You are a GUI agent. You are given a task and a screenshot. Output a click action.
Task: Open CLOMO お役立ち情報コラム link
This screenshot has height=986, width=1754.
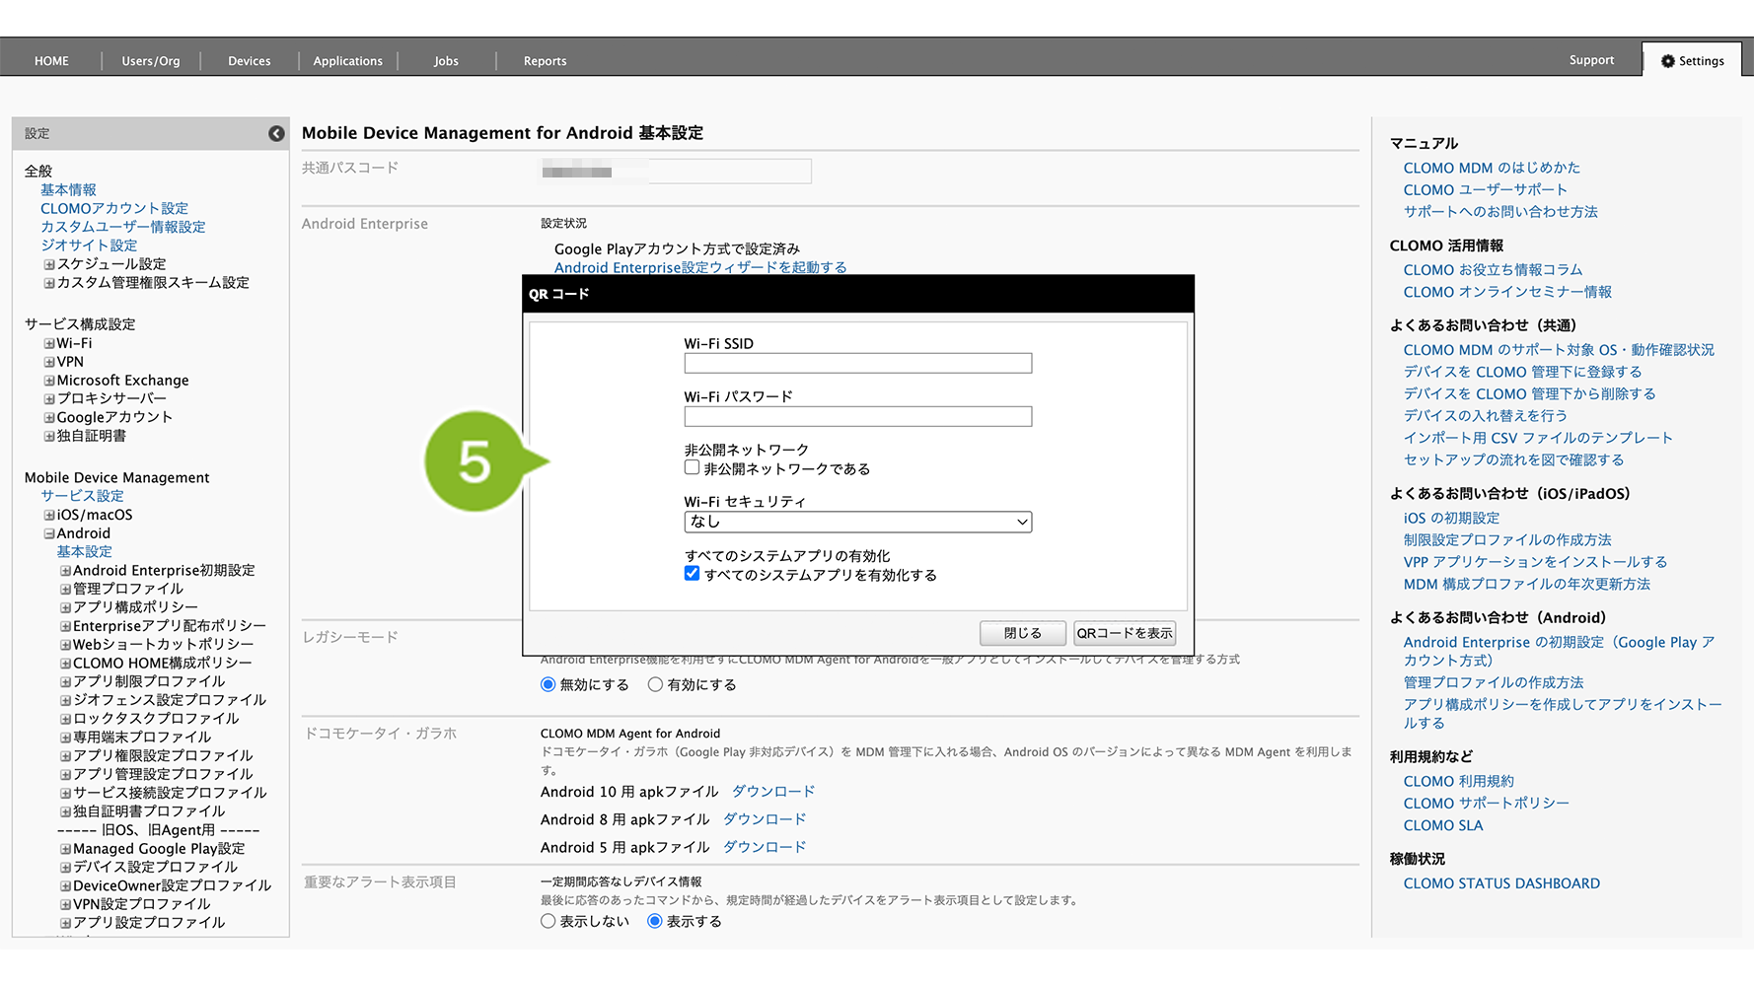click(1493, 270)
